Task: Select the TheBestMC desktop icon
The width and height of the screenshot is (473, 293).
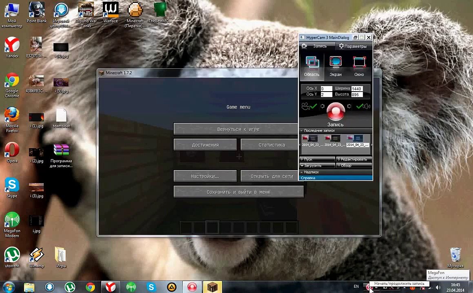Action: click(160, 12)
